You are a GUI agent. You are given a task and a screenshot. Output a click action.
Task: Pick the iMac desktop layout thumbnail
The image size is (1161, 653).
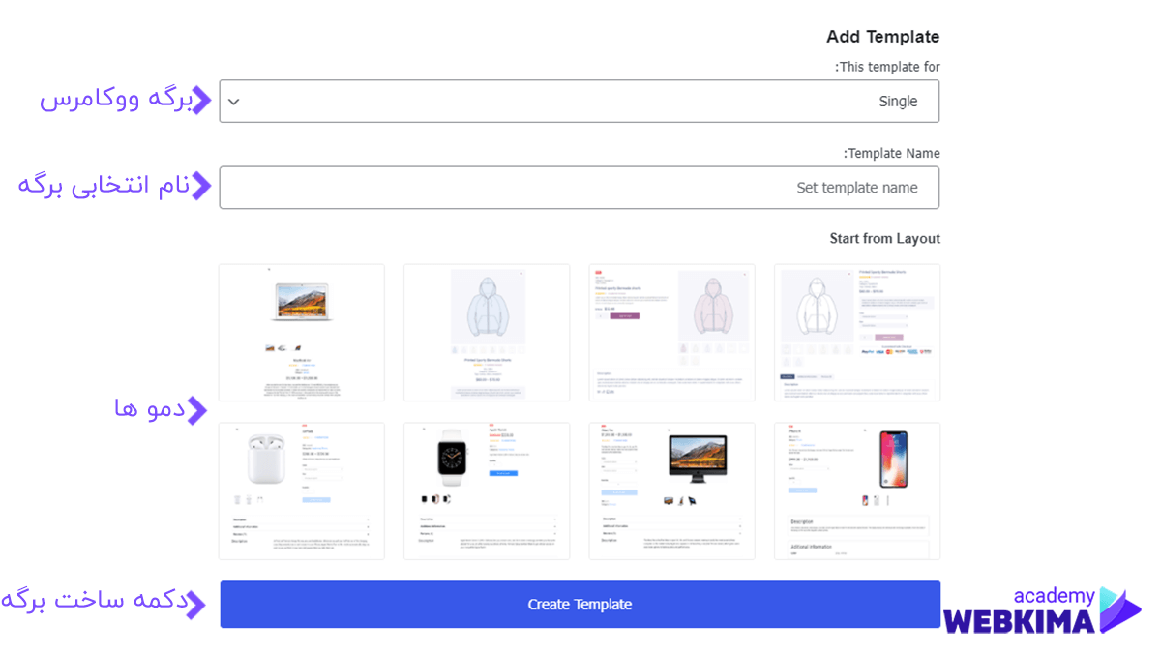[671, 490]
